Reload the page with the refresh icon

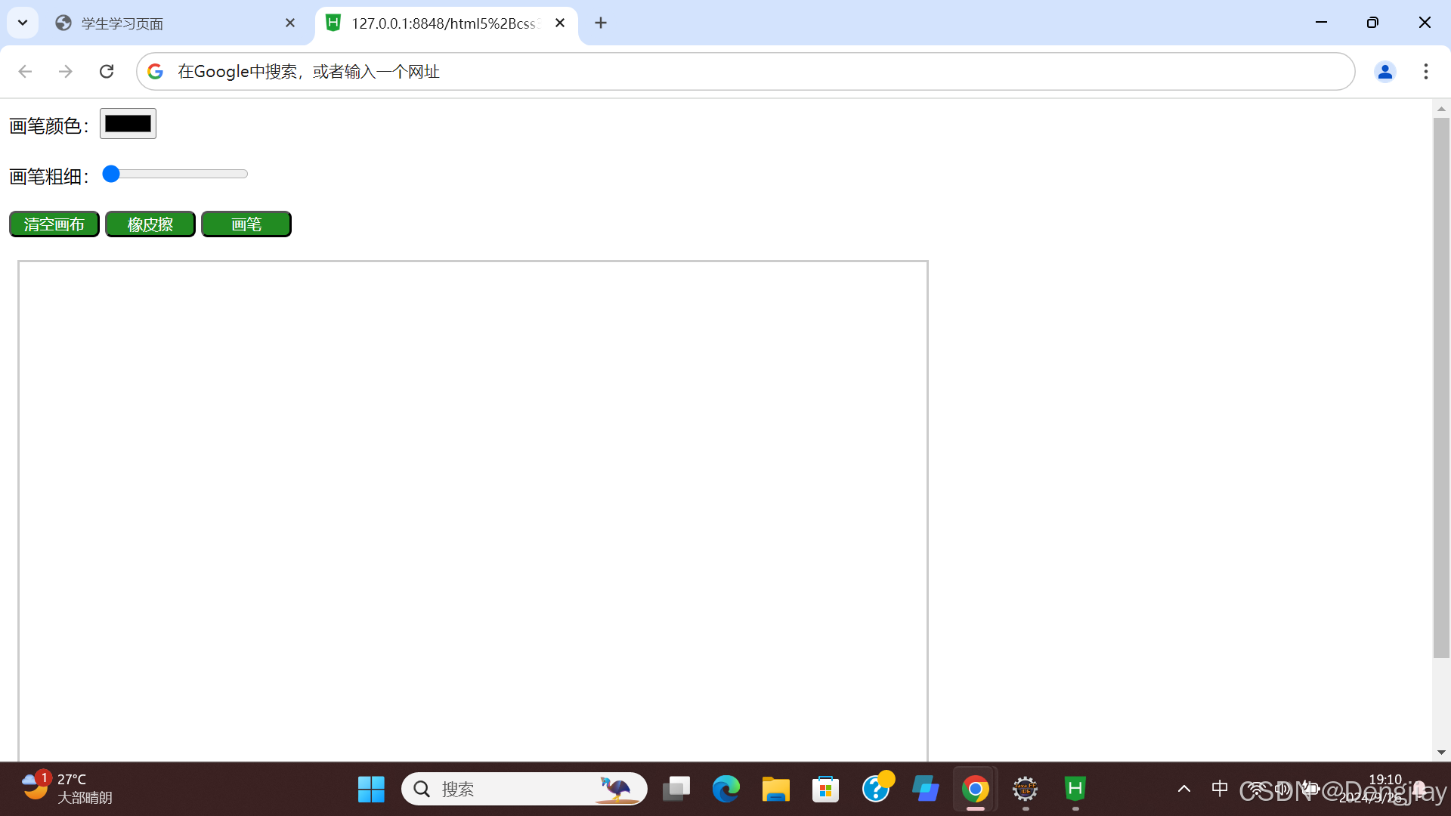tap(107, 71)
